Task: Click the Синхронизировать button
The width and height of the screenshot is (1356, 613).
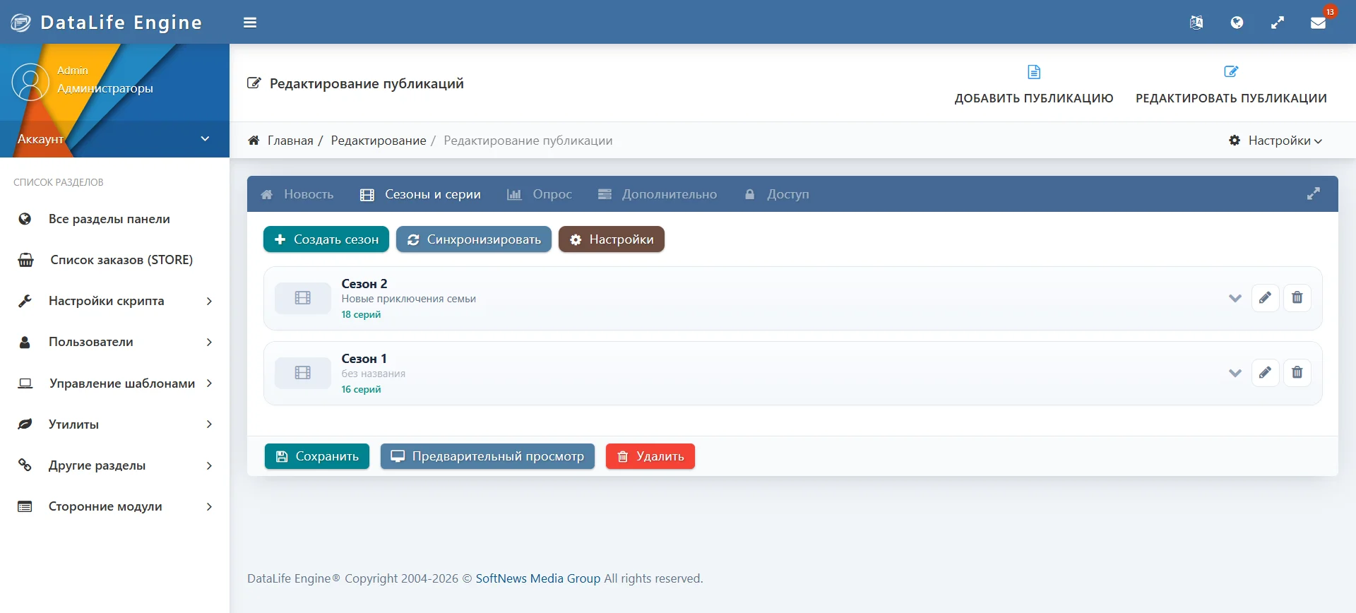Action: click(474, 239)
